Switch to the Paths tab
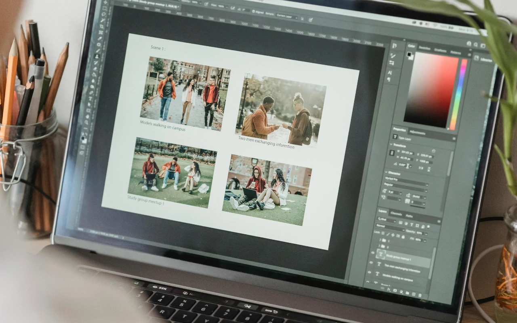This screenshot has height=323, width=517. (409, 216)
